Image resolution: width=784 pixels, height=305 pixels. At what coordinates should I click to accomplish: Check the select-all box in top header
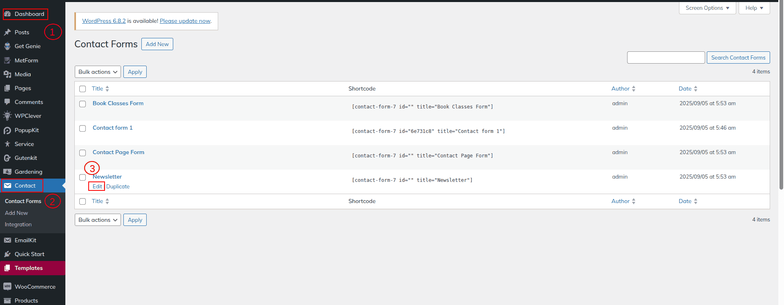pos(83,89)
